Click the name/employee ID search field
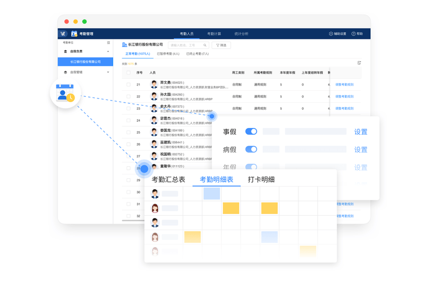The image size is (429, 286). coord(188,45)
